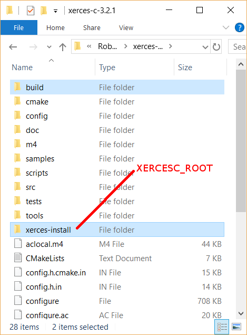Screen dimensions: 247x335
Task: Switch to Details view in status bar
Action: [222, 327]
